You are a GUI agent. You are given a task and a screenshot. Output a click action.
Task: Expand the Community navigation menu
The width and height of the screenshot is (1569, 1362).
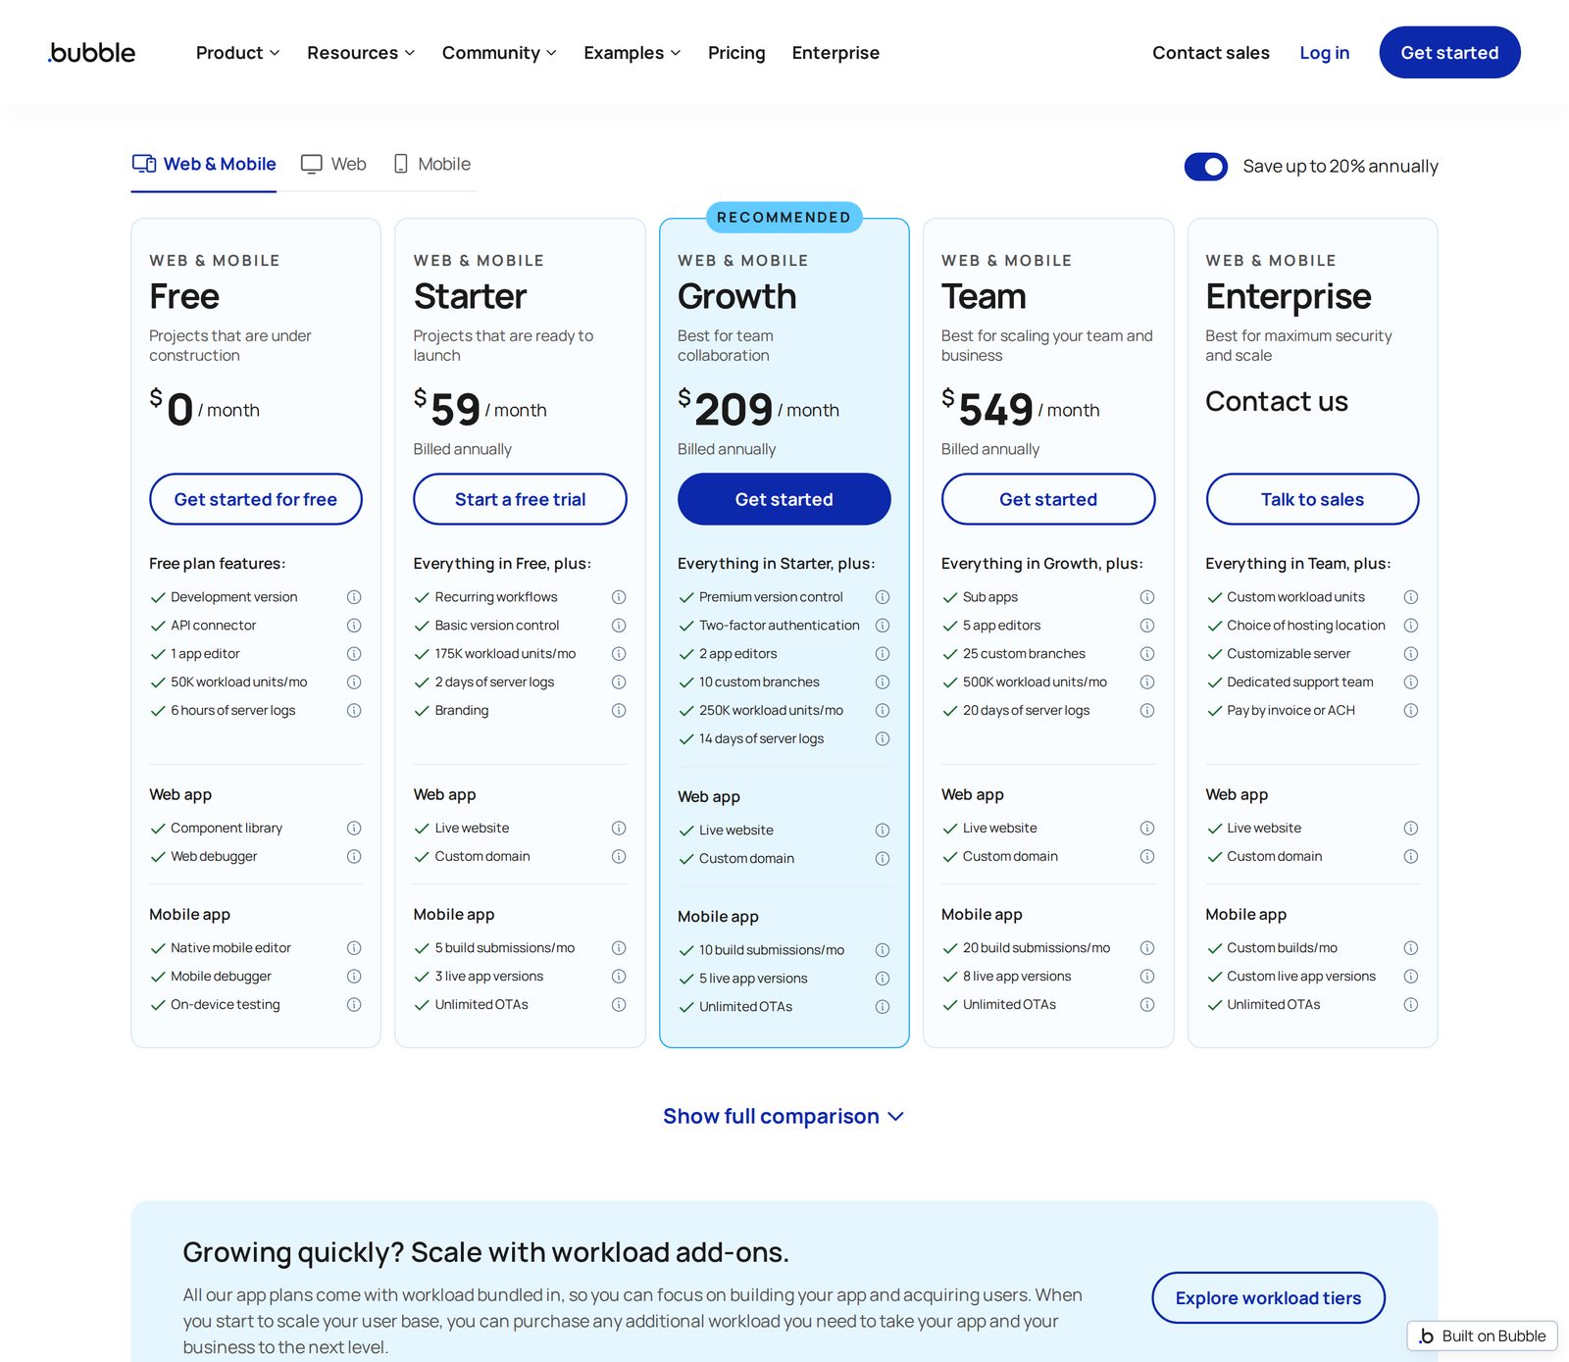pyautogui.click(x=499, y=53)
